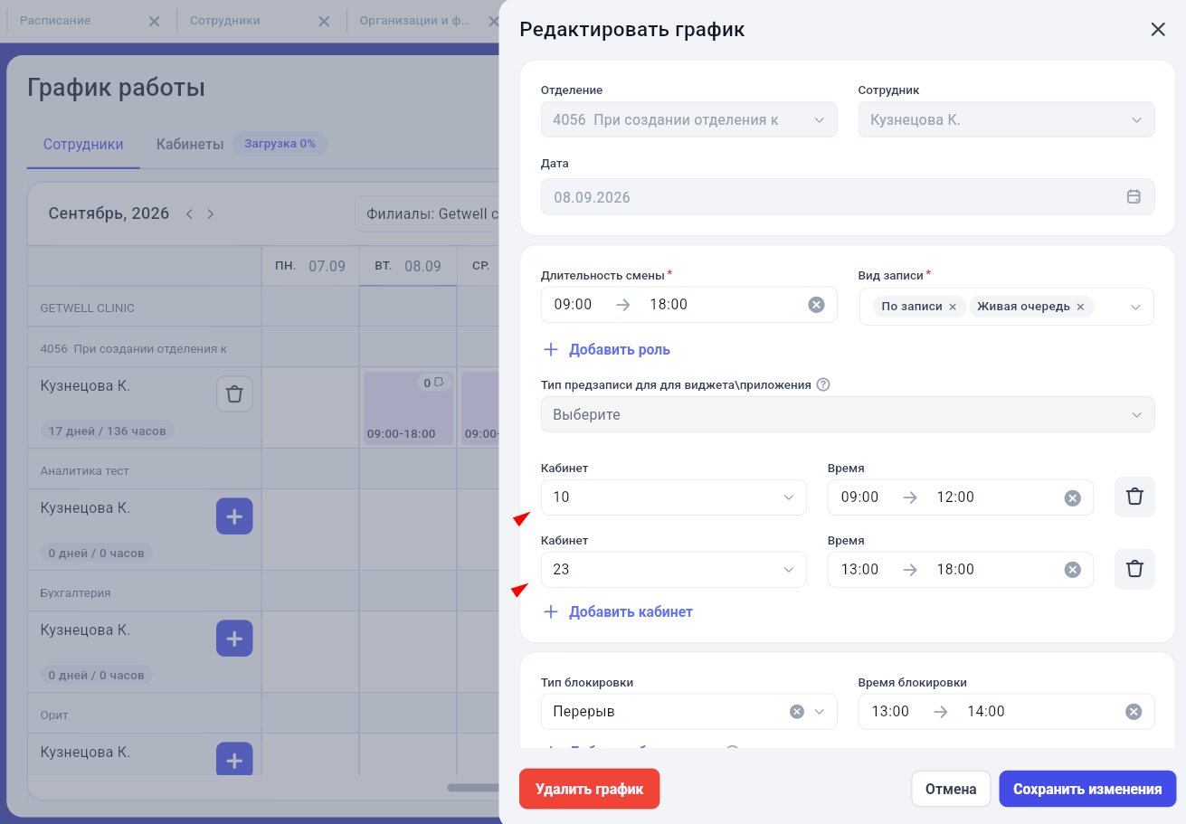Click the Дата field with 08.09.2026
The width and height of the screenshot is (1186, 824).
pos(848,196)
